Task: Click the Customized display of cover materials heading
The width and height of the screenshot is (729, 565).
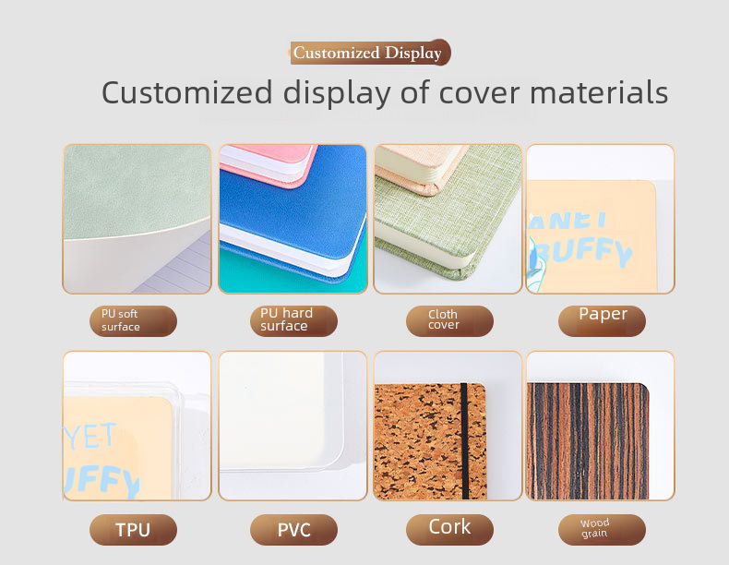Action: coord(385,92)
